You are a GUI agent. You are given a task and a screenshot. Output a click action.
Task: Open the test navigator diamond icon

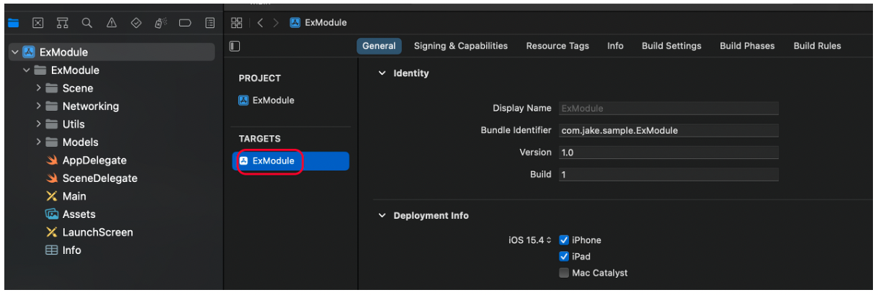136,23
